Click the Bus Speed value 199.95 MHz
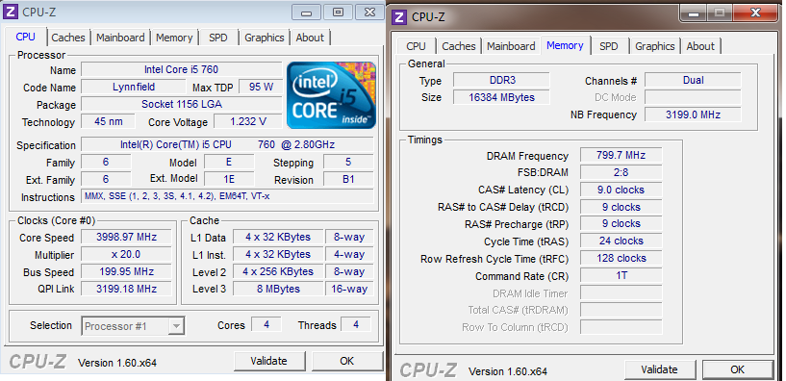The height and width of the screenshot is (381, 786). pyautogui.click(x=126, y=271)
